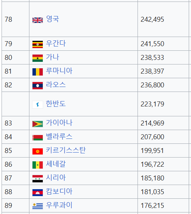Select the area value 196,722
The height and width of the screenshot is (214, 191).
152,164
